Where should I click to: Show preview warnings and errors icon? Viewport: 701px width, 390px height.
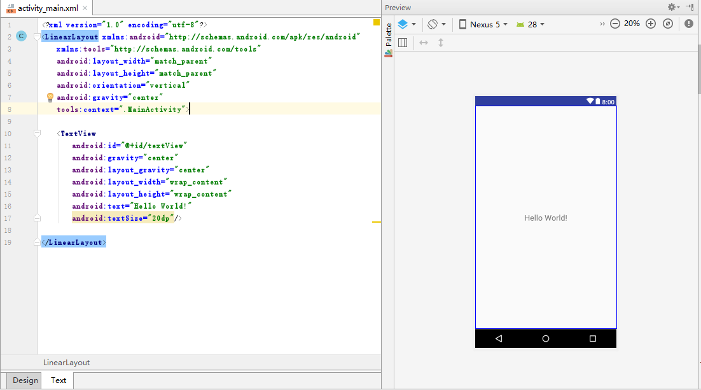pyautogui.click(x=689, y=24)
